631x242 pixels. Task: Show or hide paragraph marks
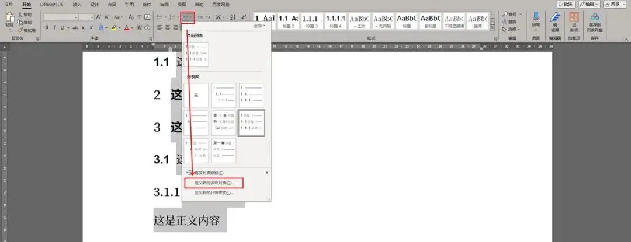243,17
